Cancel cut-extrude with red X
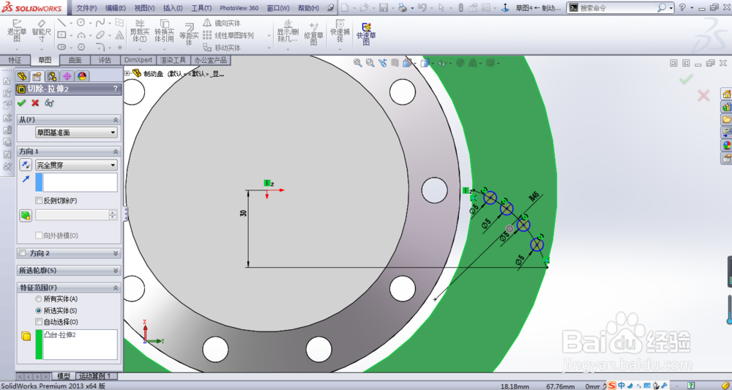 point(35,102)
